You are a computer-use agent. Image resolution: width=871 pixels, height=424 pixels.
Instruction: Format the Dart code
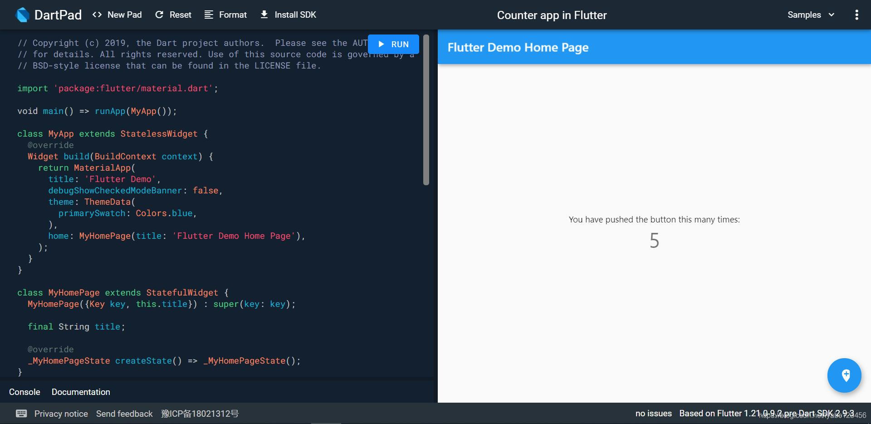[x=225, y=15]
